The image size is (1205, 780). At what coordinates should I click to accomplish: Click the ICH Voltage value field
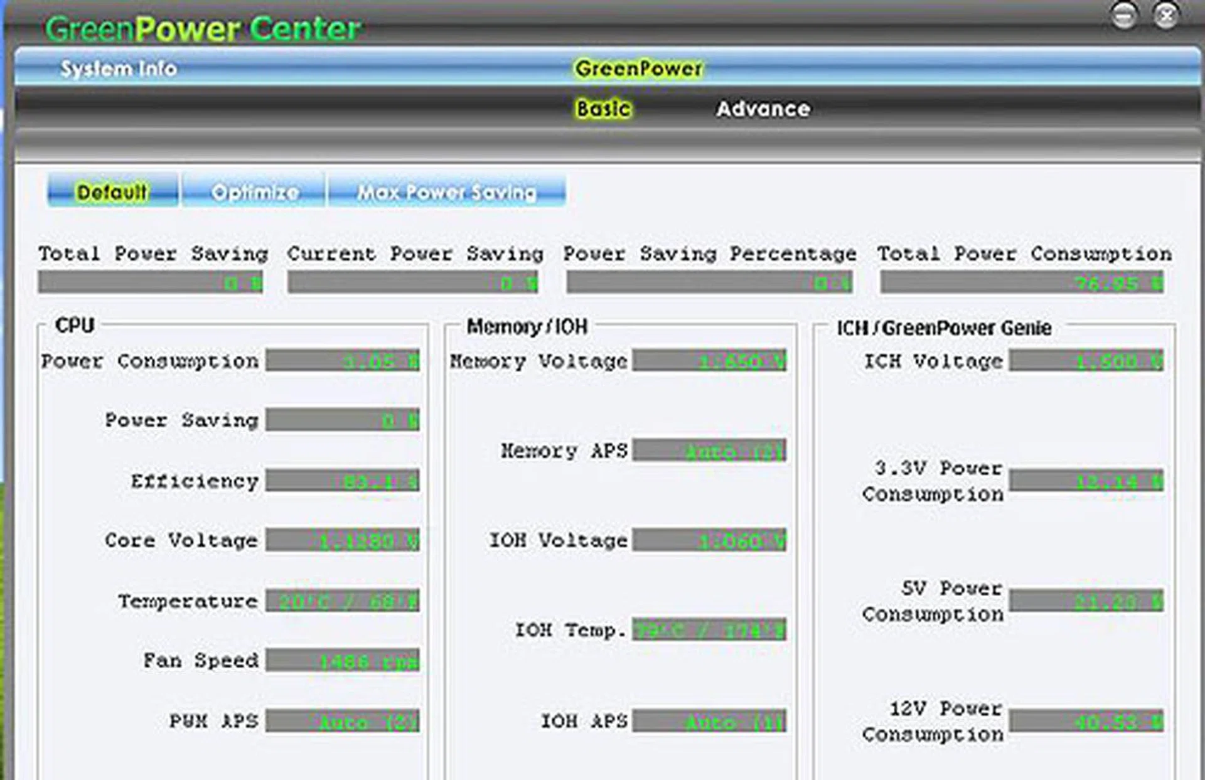1086,361
